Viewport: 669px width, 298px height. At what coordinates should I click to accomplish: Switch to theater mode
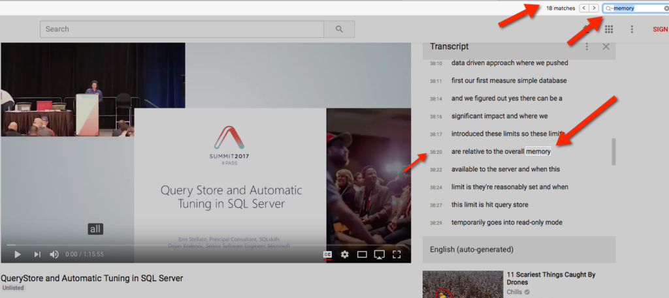click(x=362, y=254)
